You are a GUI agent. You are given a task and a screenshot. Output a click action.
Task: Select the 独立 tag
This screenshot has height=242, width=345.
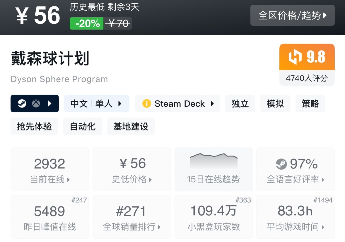pyautogui.click(x=240, y=103)
